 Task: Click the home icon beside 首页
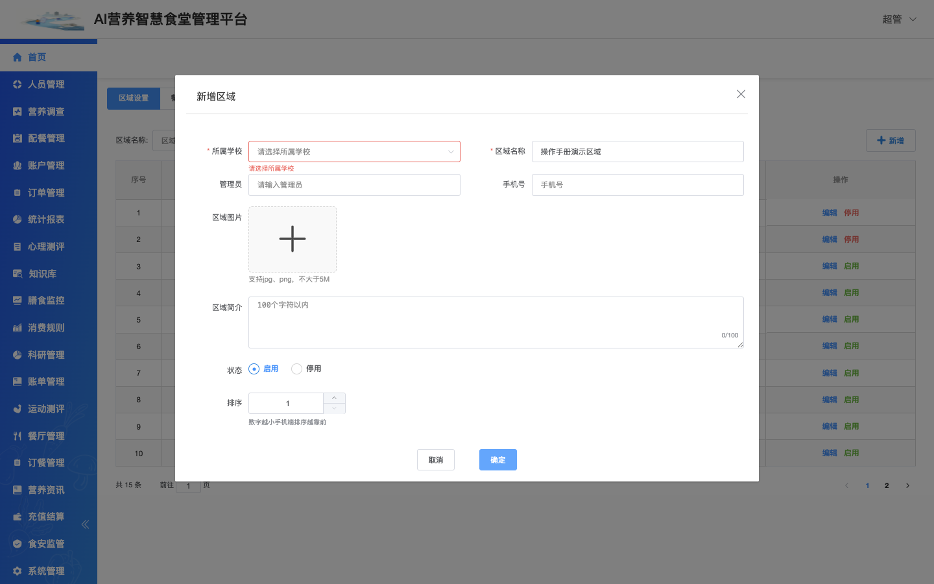tap(18, 57)
